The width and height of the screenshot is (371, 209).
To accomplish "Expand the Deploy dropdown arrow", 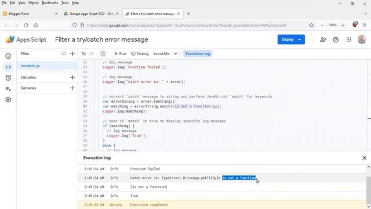I will [x=300, y=39].
